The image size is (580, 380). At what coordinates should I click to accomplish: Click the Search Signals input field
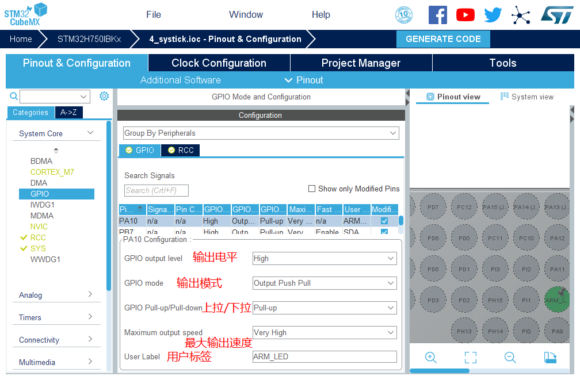(157, 190)
